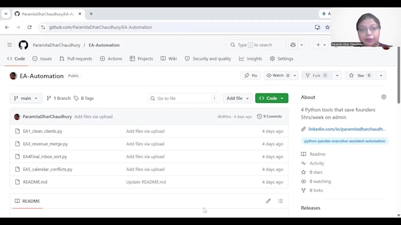The image size is (401, 225).
Task: Open EA3_revenue_merge.py file
Action: click(x=45, y=144)
